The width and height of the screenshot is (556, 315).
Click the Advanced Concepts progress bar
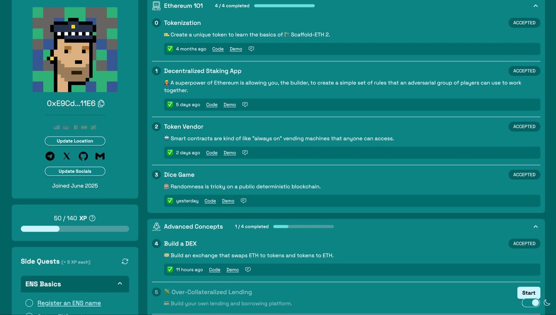303,227
